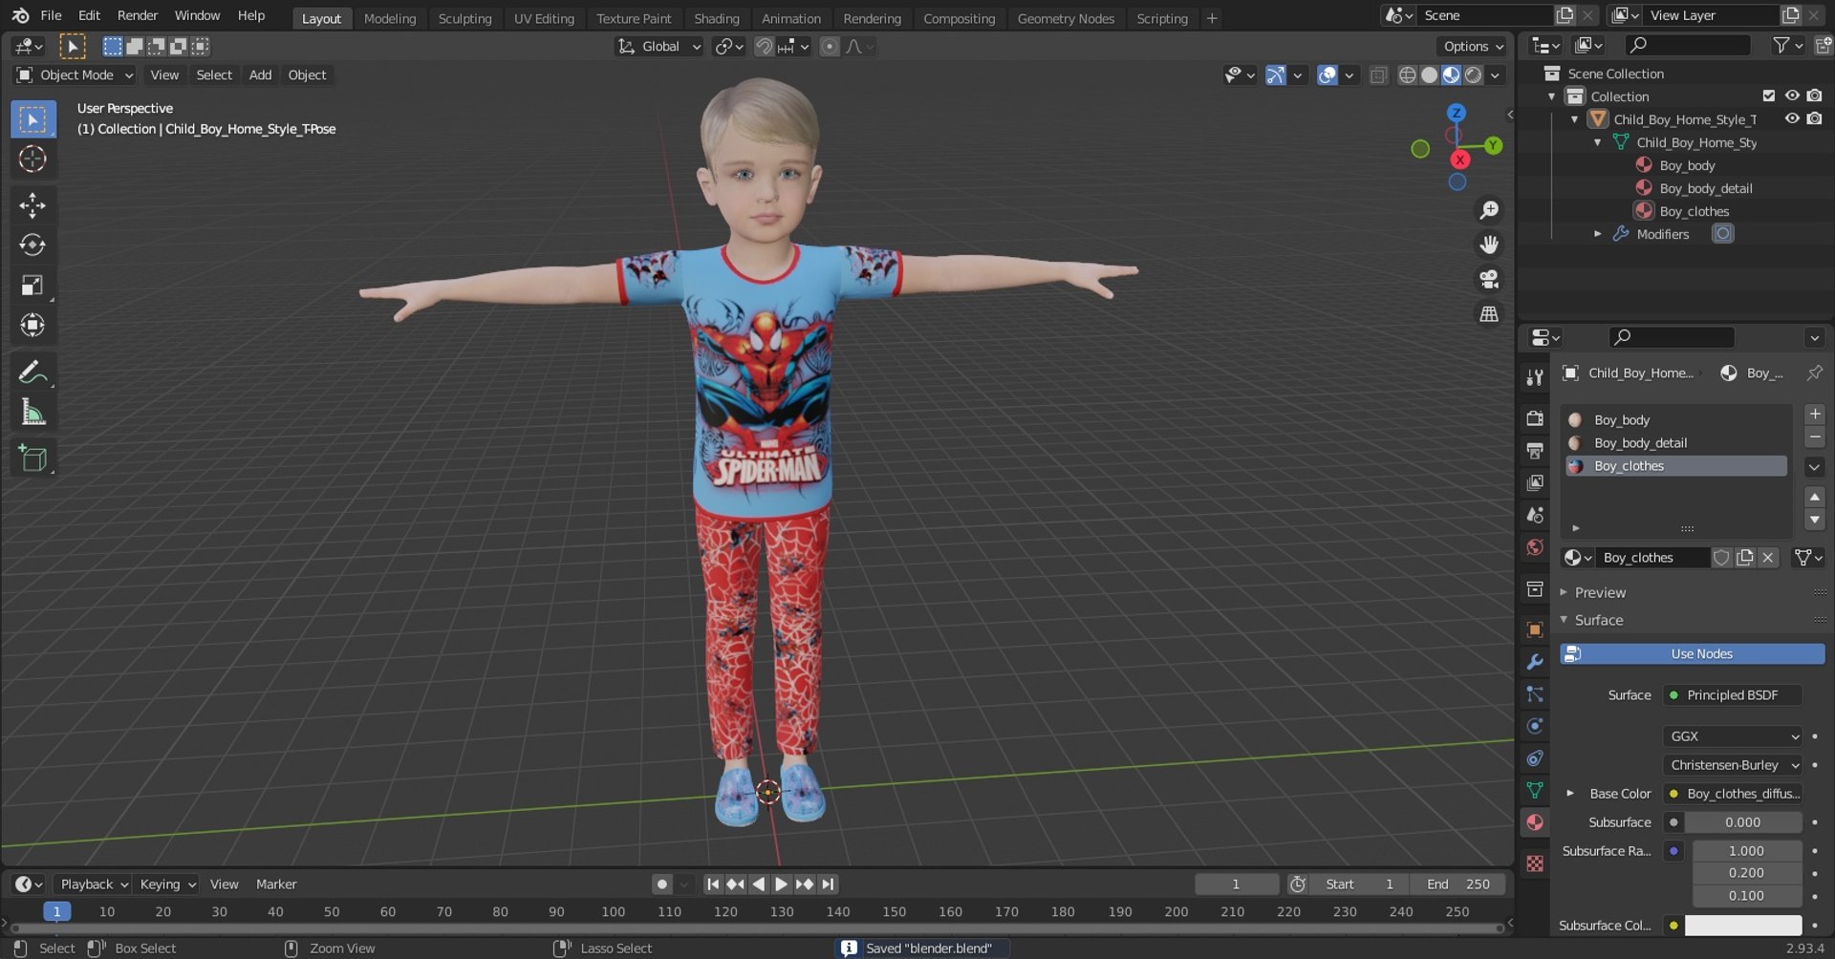
Task: Toggle viewport overlays display
Action: pyautogui.click(x=1328, y=75)
